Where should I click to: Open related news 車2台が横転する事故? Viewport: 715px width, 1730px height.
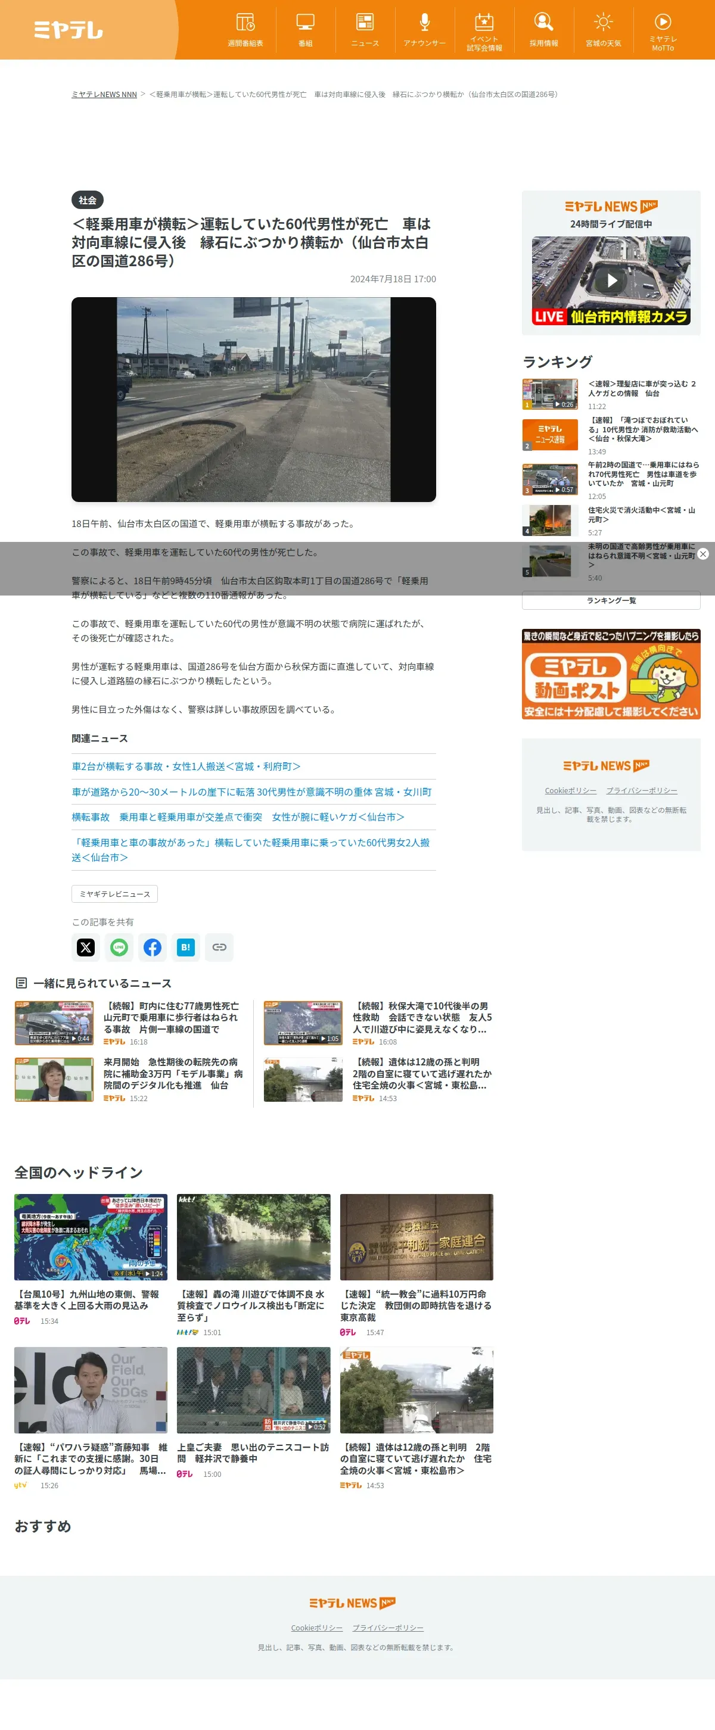click(x=186, y=766)
